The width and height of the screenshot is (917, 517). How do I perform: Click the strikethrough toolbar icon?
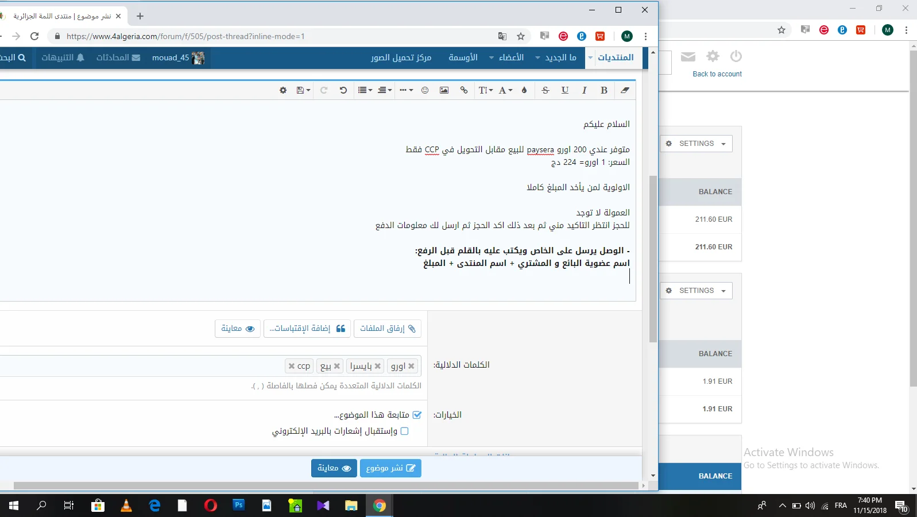pyautogui.click(x=545, y=90)
